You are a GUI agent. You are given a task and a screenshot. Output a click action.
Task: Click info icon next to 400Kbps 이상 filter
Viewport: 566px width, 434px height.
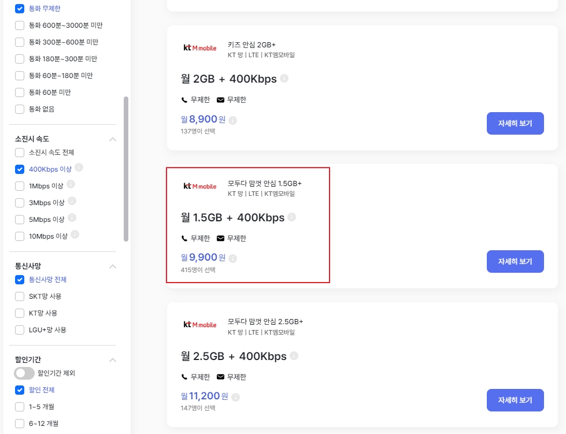[79, 168]
